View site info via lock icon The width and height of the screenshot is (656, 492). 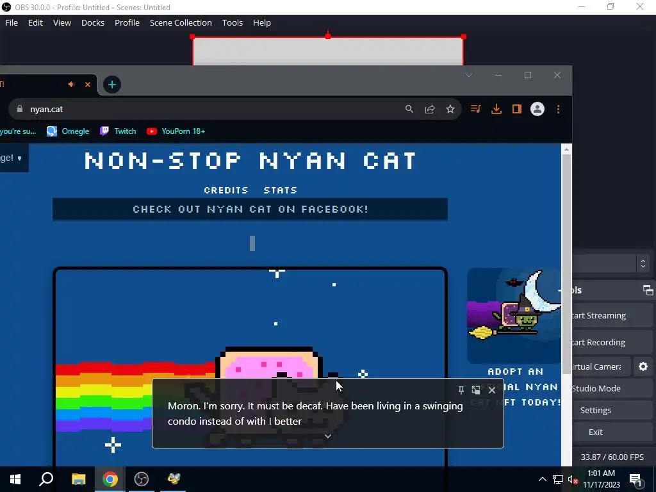click(x=19, y=109)
